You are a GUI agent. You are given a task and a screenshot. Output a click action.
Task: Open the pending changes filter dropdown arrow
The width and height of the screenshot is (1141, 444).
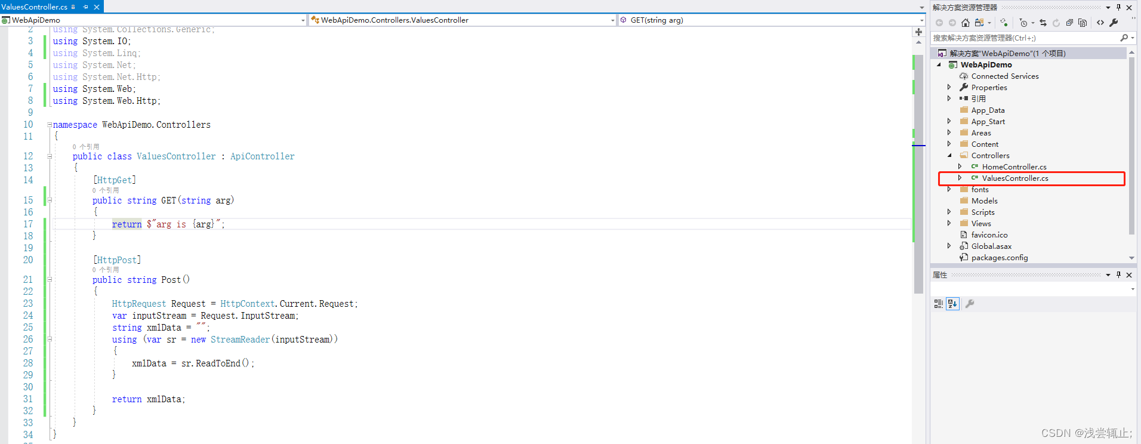pos(1033,23)
